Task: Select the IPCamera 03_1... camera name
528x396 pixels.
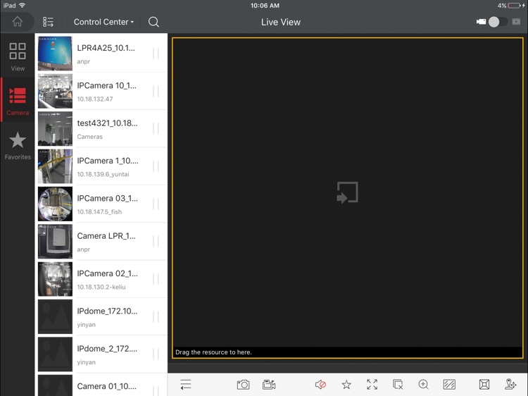Action: click(x=107, y=198)
